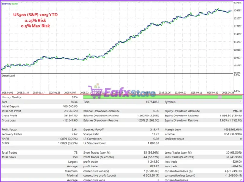The height and width of the screenshot is (182, 244).
Task: Select consecutive profit value 6 503.80 (7)
Action: click(151, 175)
